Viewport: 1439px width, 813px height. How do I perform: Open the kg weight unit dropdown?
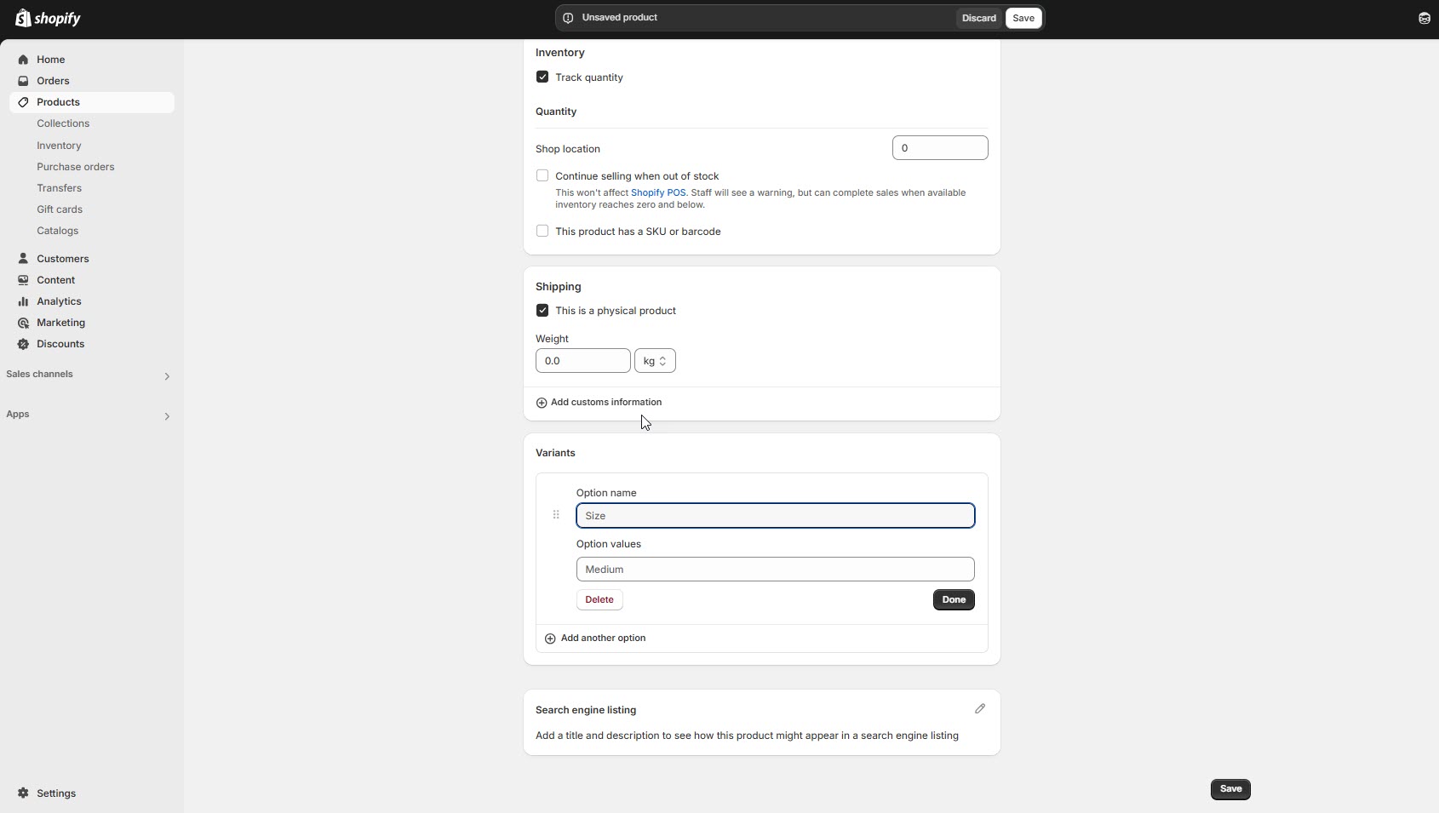(655, 361)
